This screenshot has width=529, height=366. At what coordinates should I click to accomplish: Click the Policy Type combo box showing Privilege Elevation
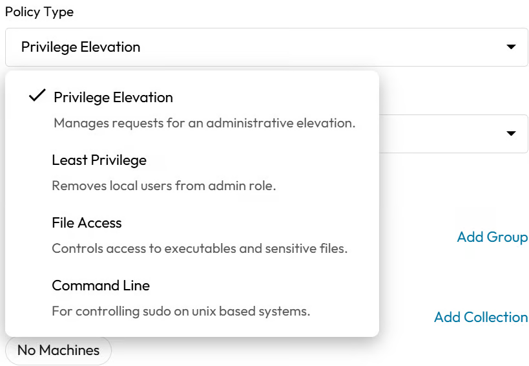point(258,47)
